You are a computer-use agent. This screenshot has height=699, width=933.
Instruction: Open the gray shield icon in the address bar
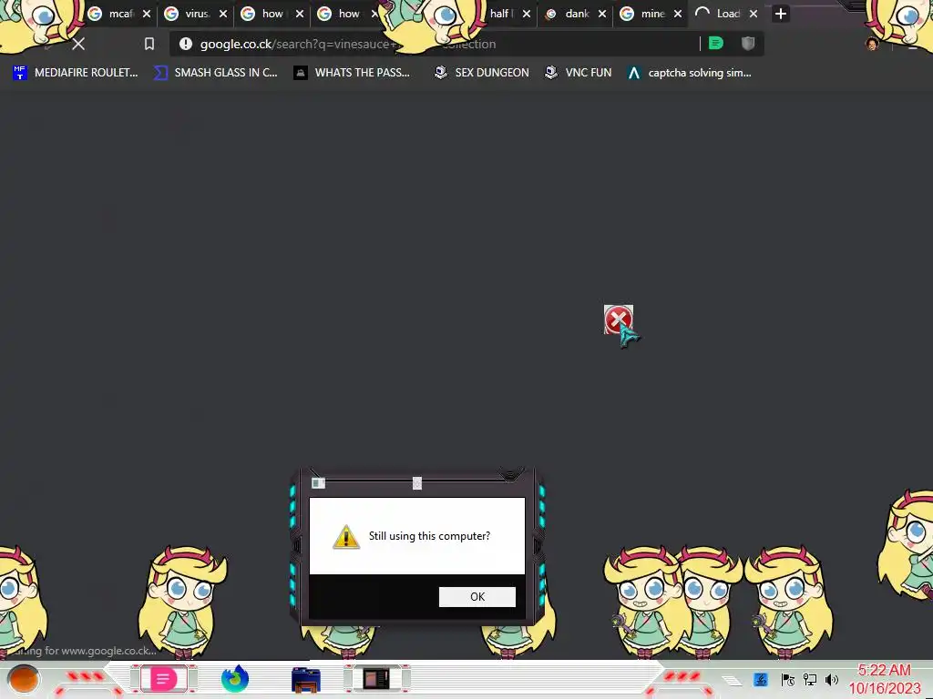click(x=748, y=43)
